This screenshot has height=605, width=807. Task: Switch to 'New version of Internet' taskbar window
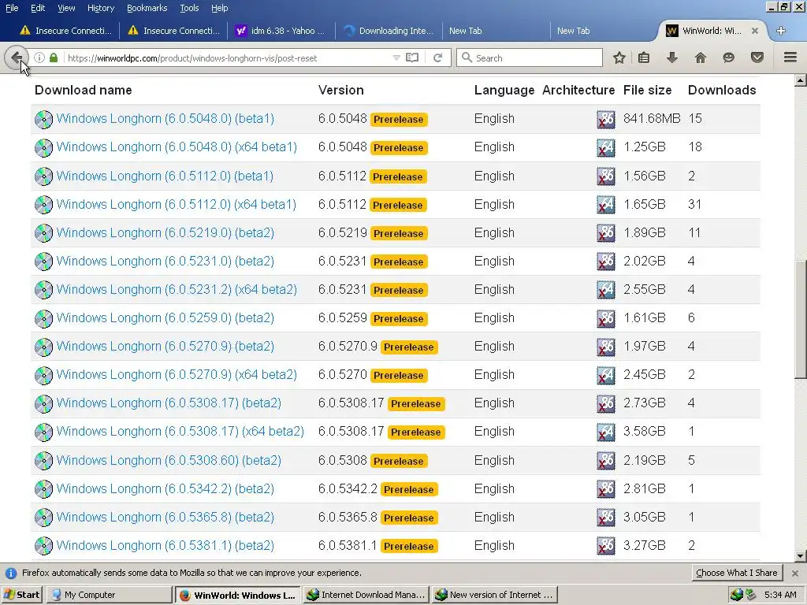coord(495,595)
